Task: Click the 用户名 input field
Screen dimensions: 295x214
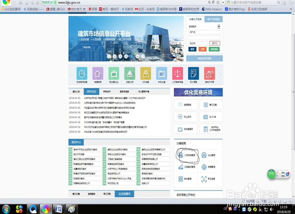Action: point(204,32)
